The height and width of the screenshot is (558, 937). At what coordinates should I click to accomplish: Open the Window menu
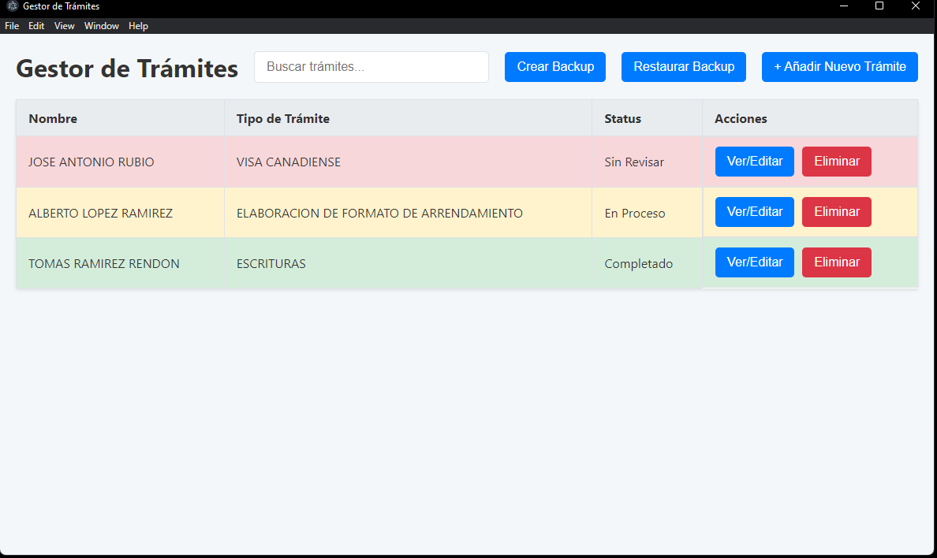coord(102,26)
